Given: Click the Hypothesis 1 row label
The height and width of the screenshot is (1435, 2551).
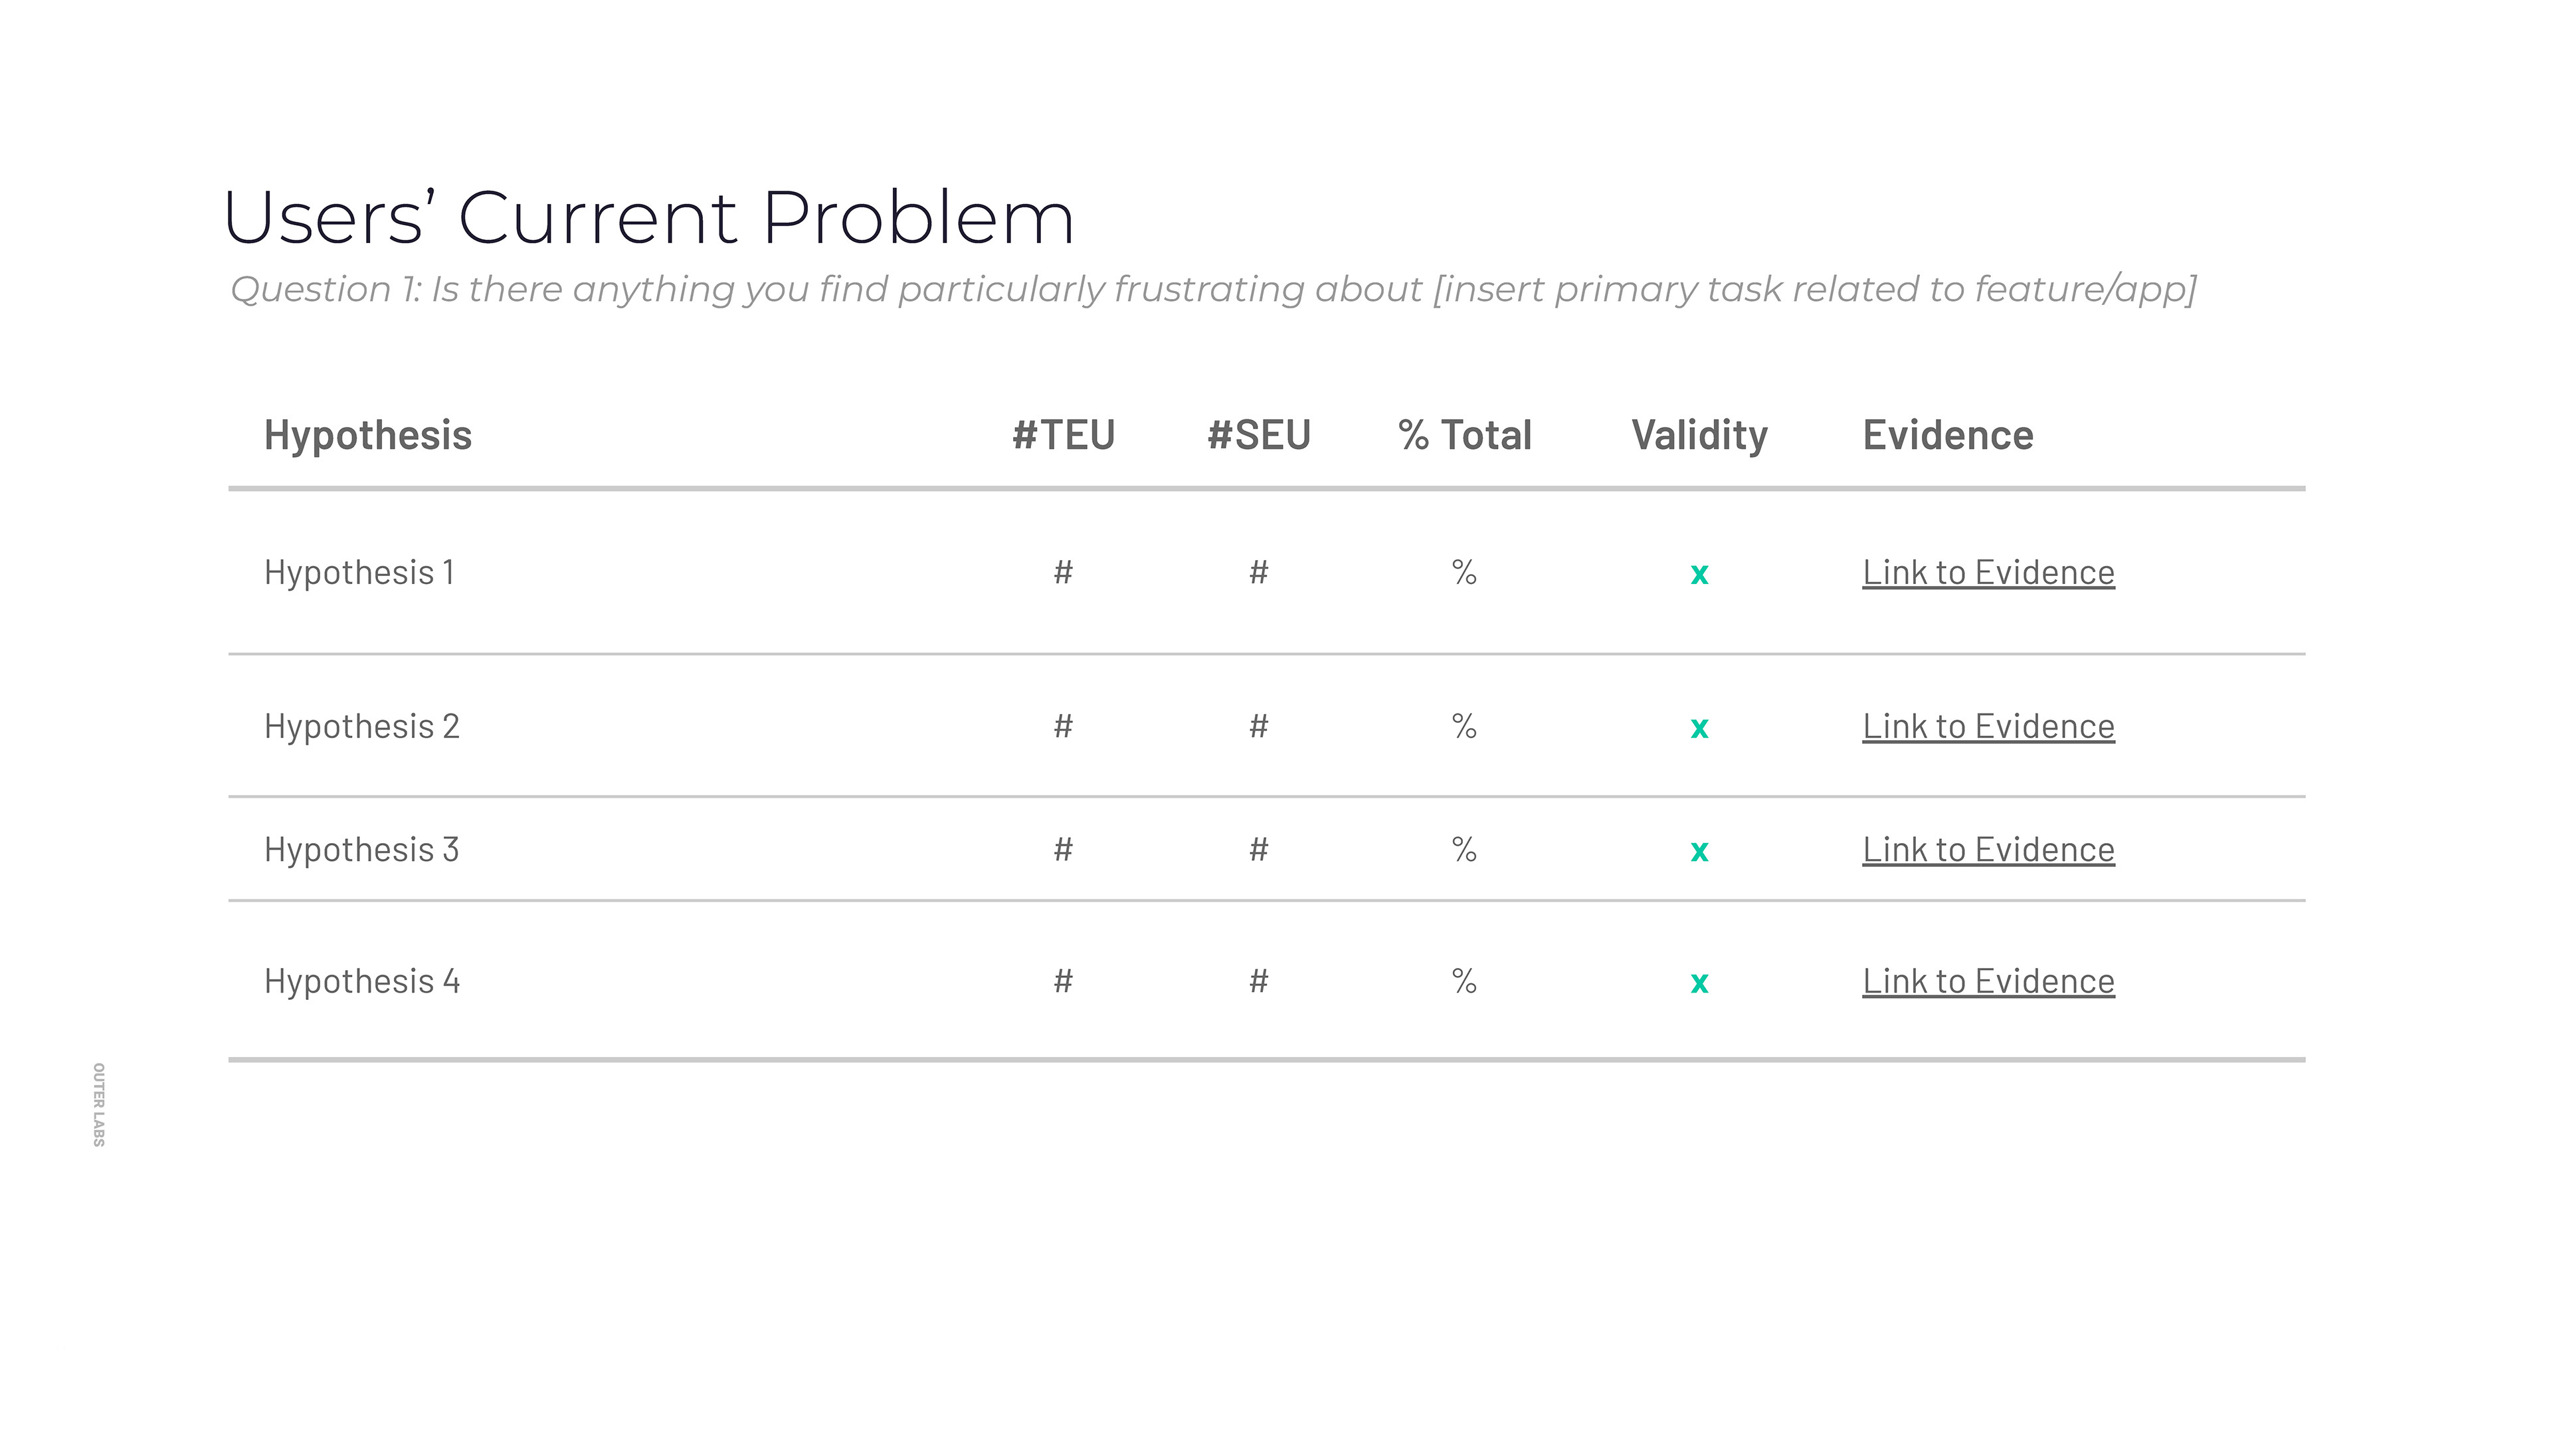Looking at the screenshot, I should (x=359, y=573).
